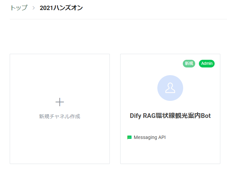Click the green Messaging API chat icon
Image resolution: width=227 pixels, height=169 pixels.
pyautogui.click(x=130, y=137)
